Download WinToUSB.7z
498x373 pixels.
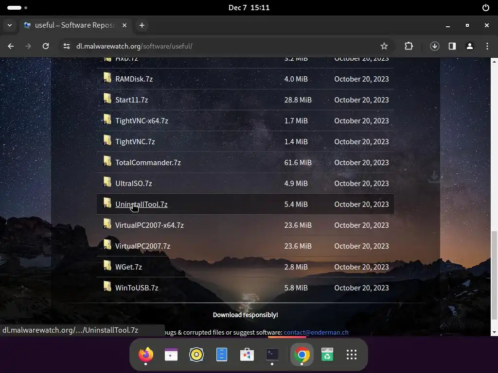pyautogui.click(x=137, y=288)
